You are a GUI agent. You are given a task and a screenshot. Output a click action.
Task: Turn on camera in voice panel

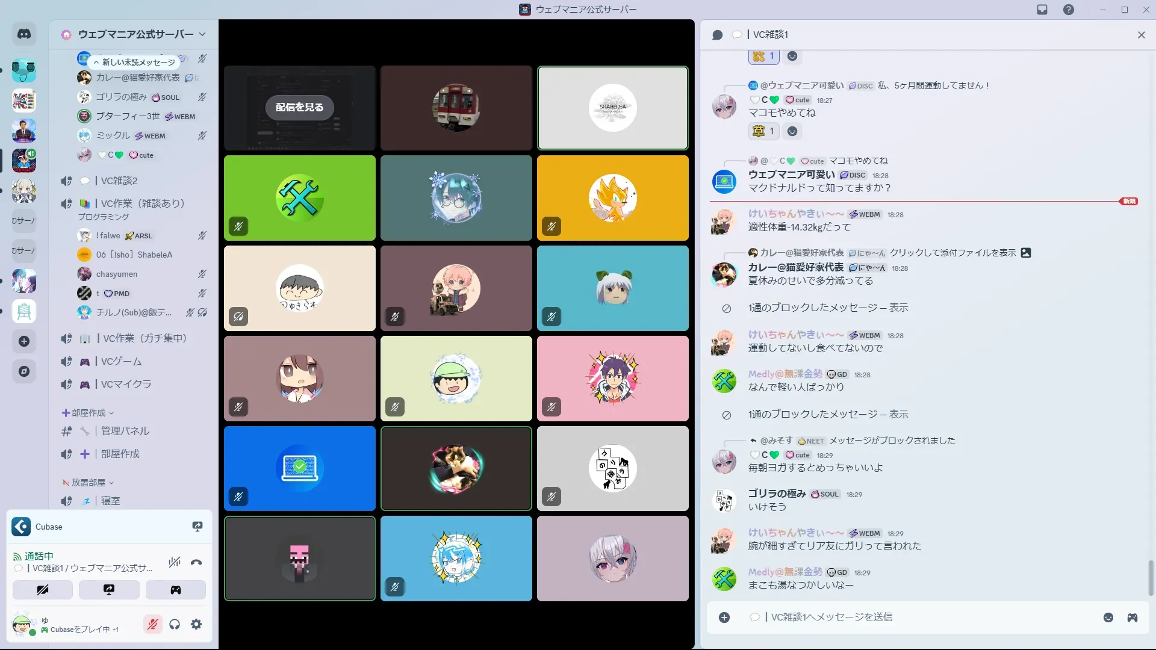coord(43,590)
